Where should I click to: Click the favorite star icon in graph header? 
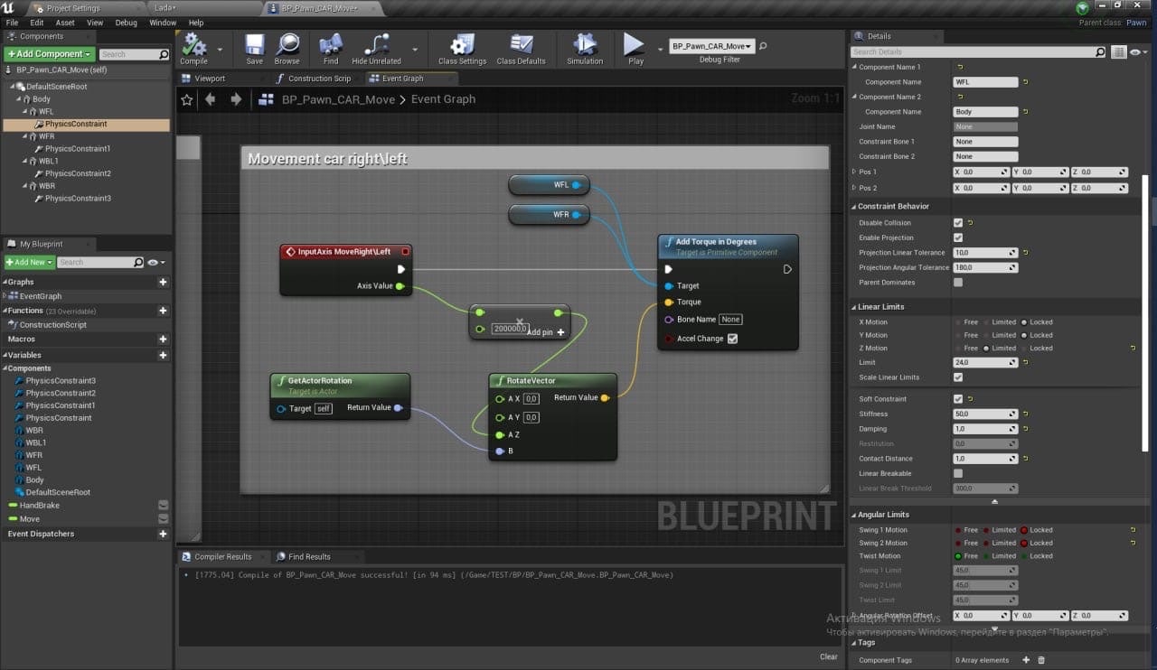pyautogui.click(x=187, y=99)
